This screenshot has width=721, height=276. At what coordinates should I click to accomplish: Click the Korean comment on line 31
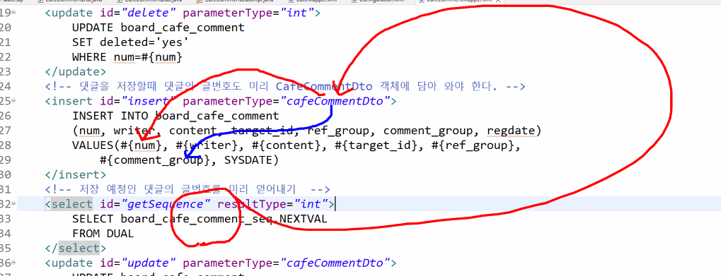187,190
